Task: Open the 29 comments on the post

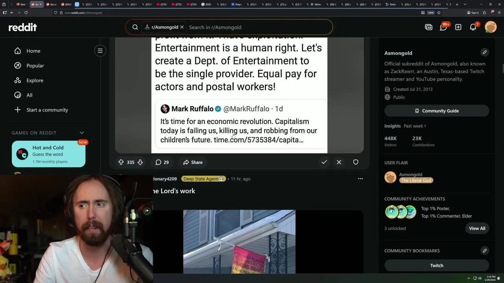Action: pos(162,162)
